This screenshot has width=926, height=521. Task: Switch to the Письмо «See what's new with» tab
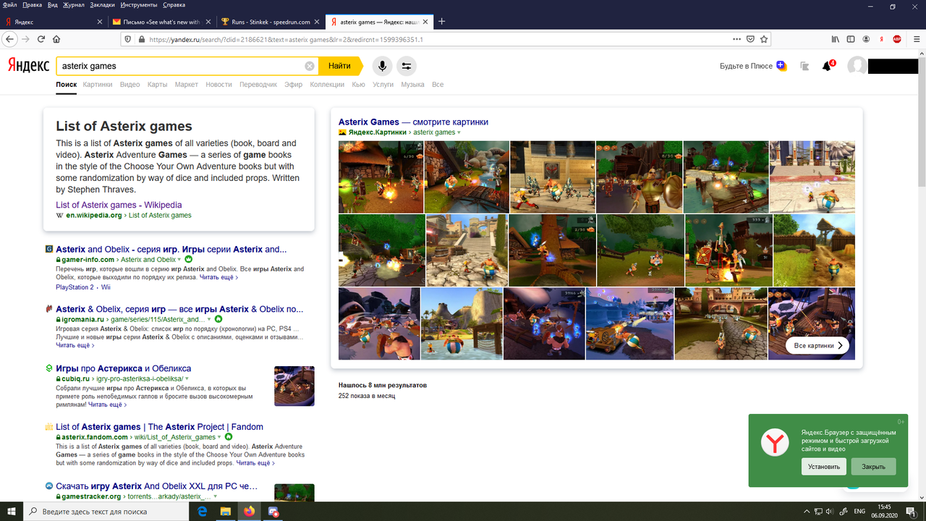(161, 22)
